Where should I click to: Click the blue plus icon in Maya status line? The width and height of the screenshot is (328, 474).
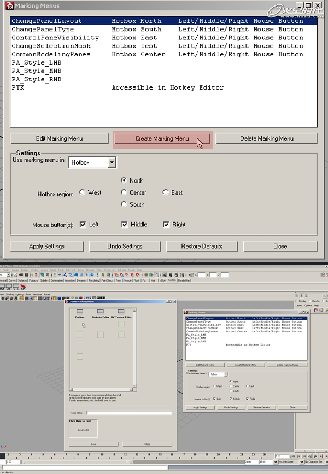(x=60, y=275)
